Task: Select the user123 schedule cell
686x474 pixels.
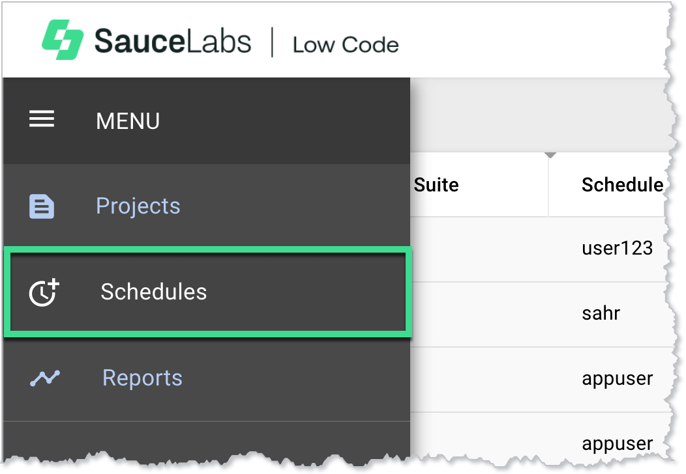Action: click(x=617, y=248)
